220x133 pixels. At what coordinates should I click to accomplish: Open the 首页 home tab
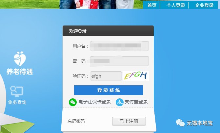[x=152, y=5]
